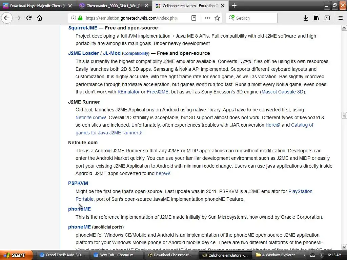
Task: Follow the PlayStation Portable link
Action: (300, 191)
